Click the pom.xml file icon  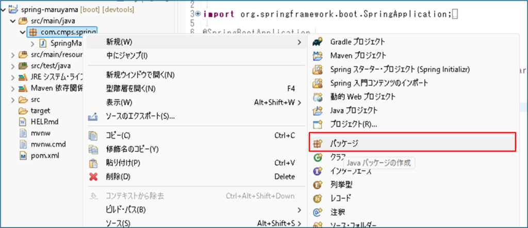tap(23, 155)
